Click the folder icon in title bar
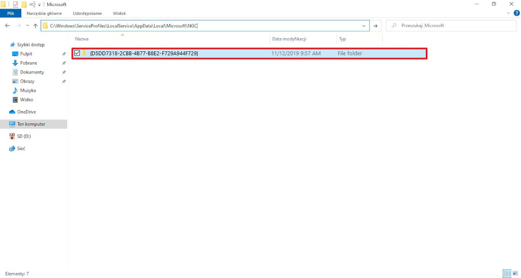Screen dimensions: 521x278 tap(3, 4)
